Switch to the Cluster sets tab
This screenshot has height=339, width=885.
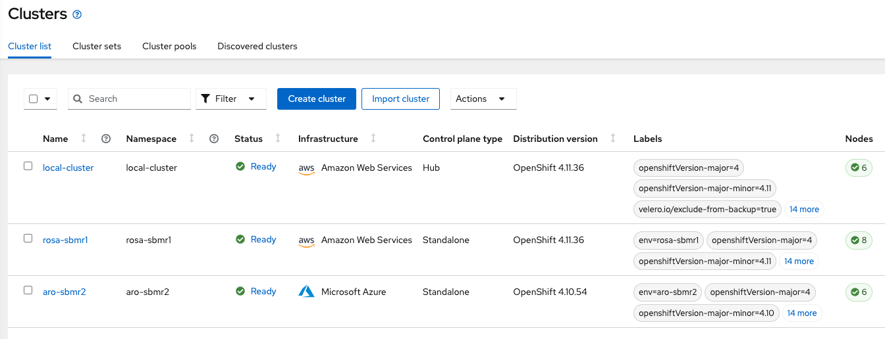[x=97, y=47]
